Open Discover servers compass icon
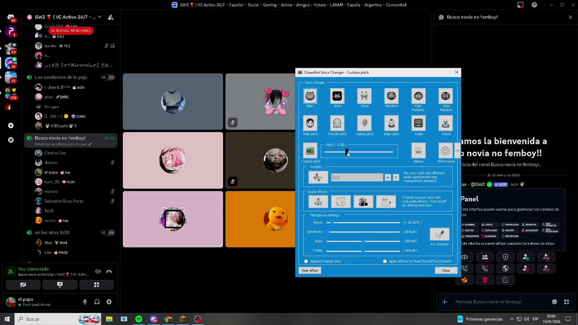The image size is (578, 325). [x=11, y=140]
